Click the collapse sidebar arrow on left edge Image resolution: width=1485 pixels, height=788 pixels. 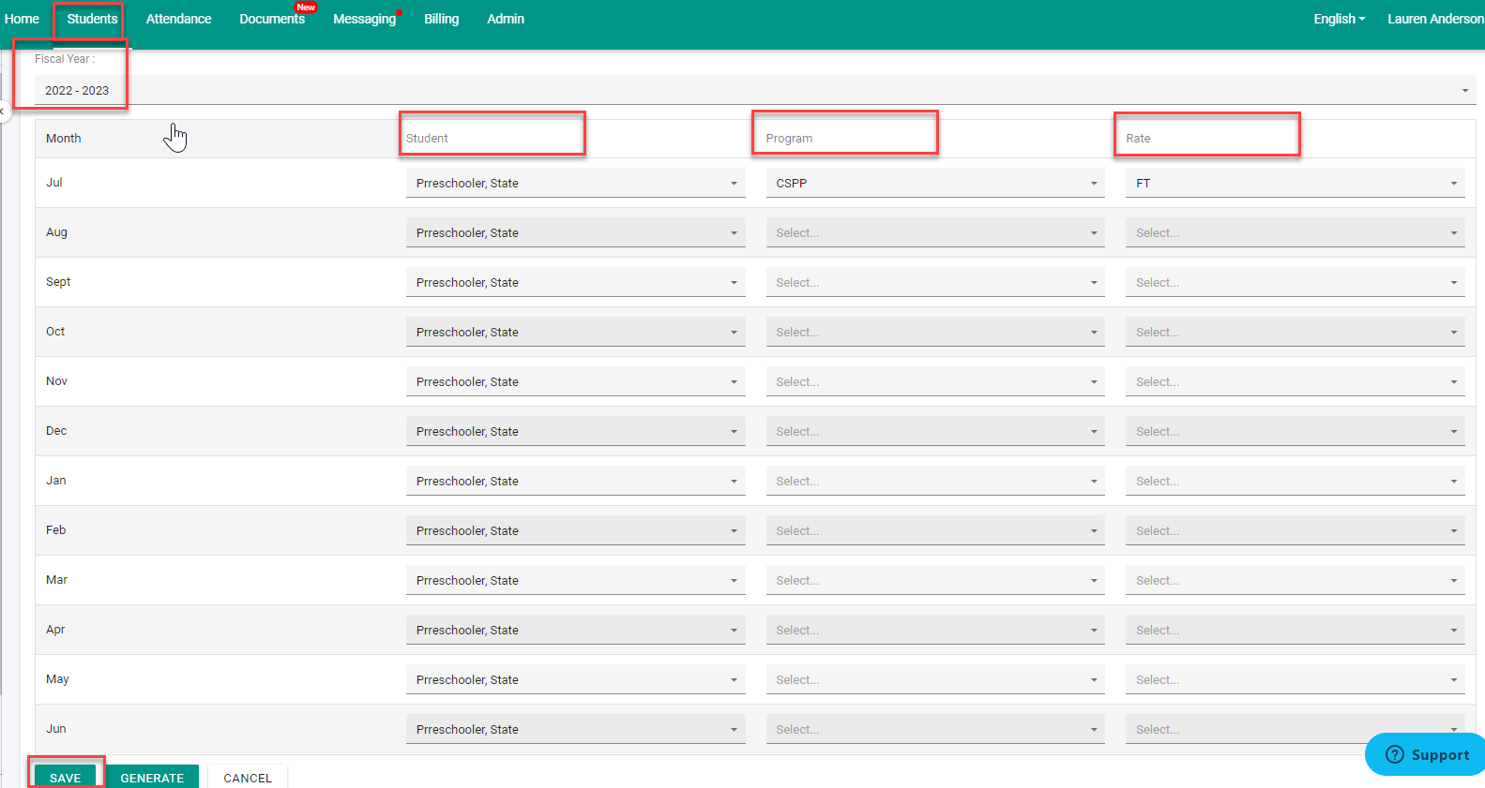pos(3,111)
